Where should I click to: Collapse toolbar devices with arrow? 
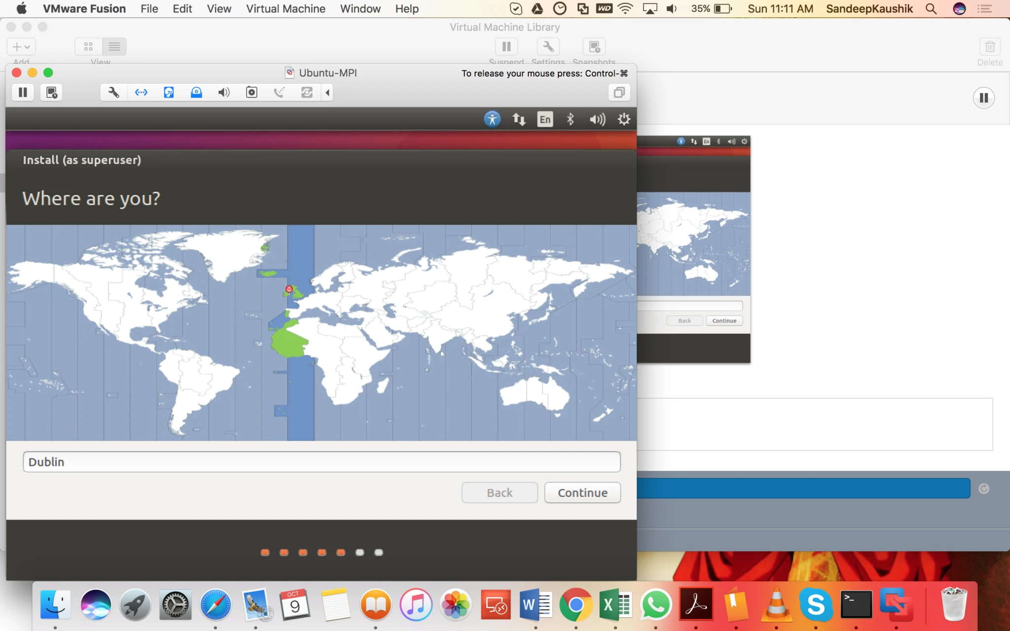click(327, 92)
